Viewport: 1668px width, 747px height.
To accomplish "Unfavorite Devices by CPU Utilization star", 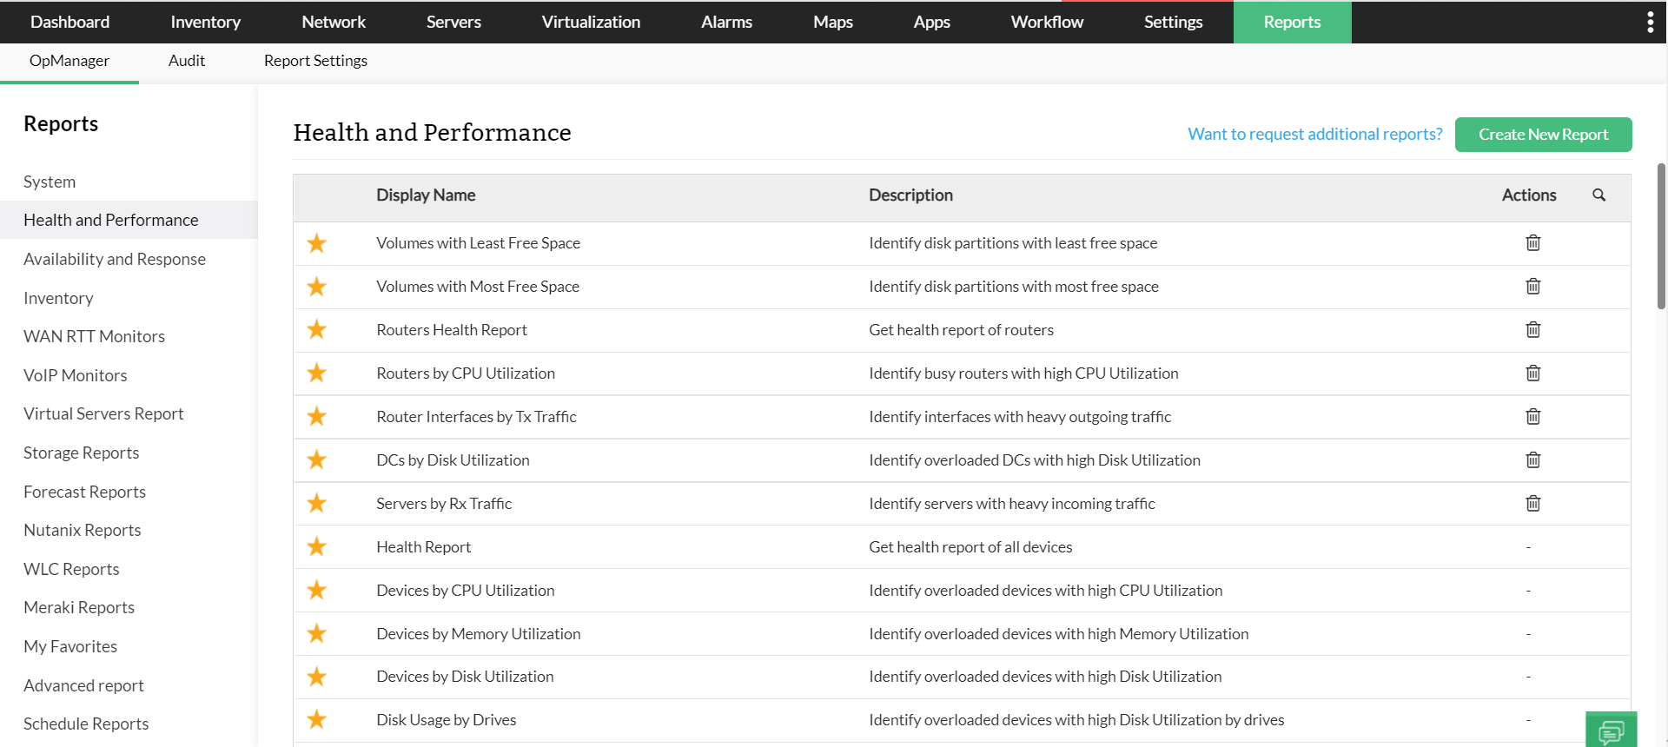I will click(x=317, y=591).
